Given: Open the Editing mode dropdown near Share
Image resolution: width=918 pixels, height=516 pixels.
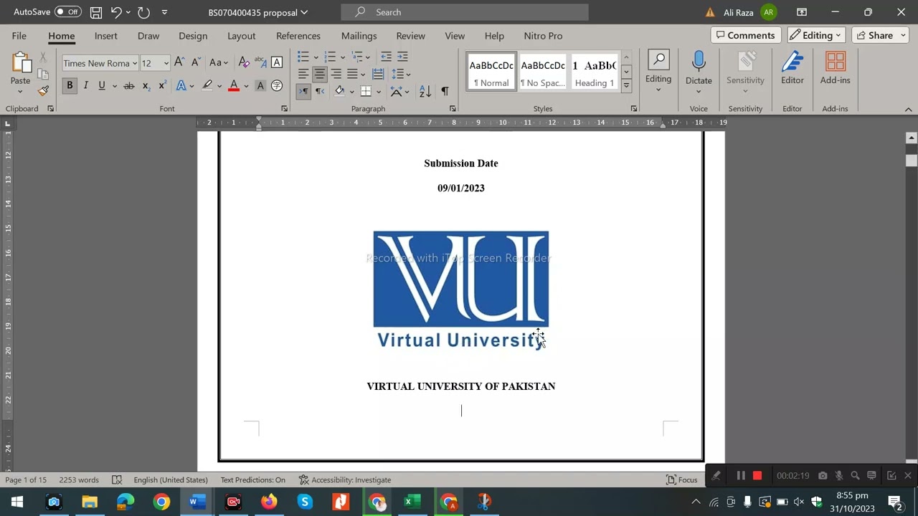Looking at the screenshot, I should coord(817,35).
